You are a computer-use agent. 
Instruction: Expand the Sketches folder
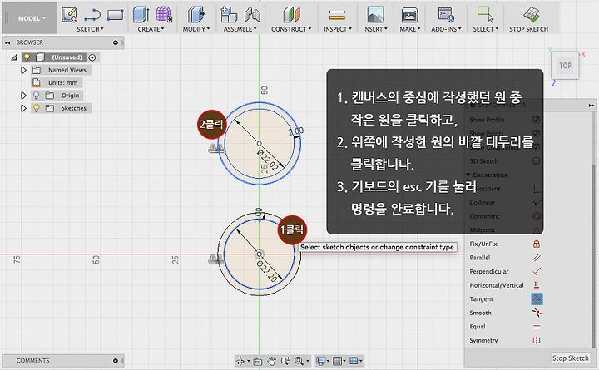[x=23, y=108]
